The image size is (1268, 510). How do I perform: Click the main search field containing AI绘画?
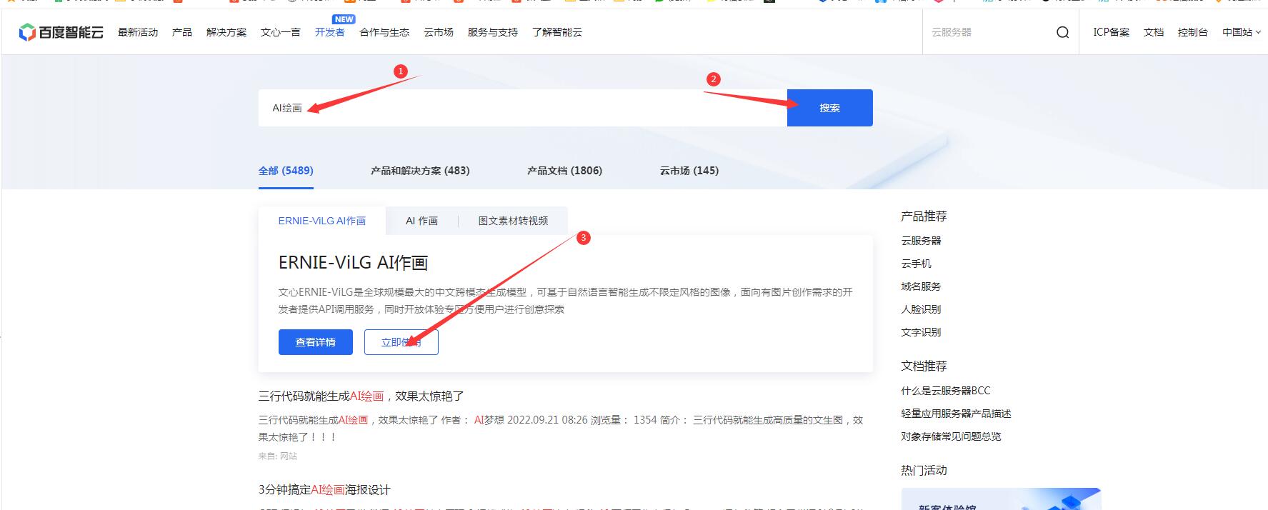coord(523,108)
